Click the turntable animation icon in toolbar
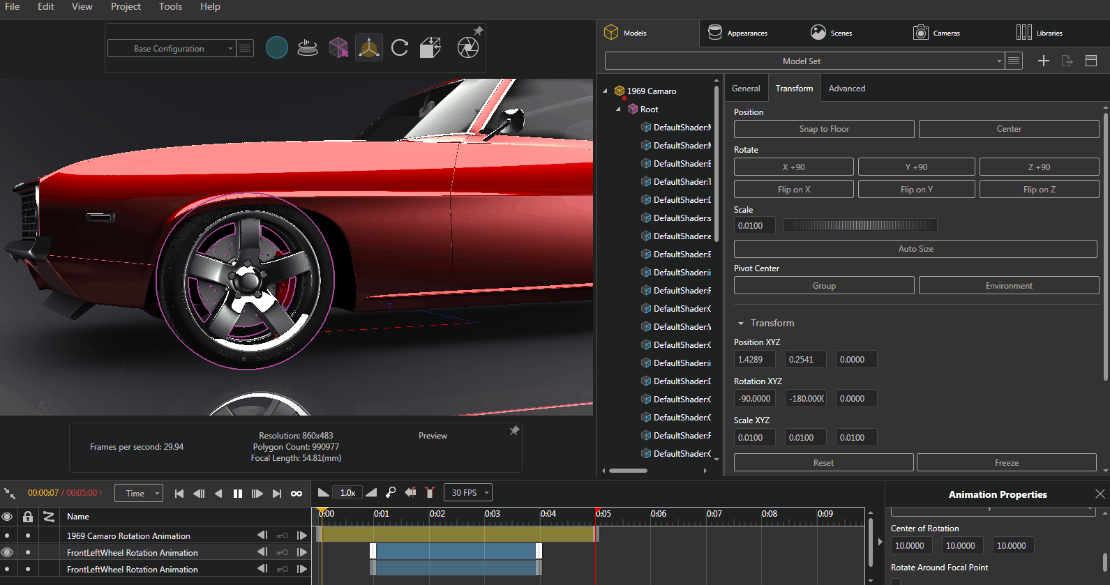The height and width of the screenshot is (585, 1110). (x=308, y=48)
